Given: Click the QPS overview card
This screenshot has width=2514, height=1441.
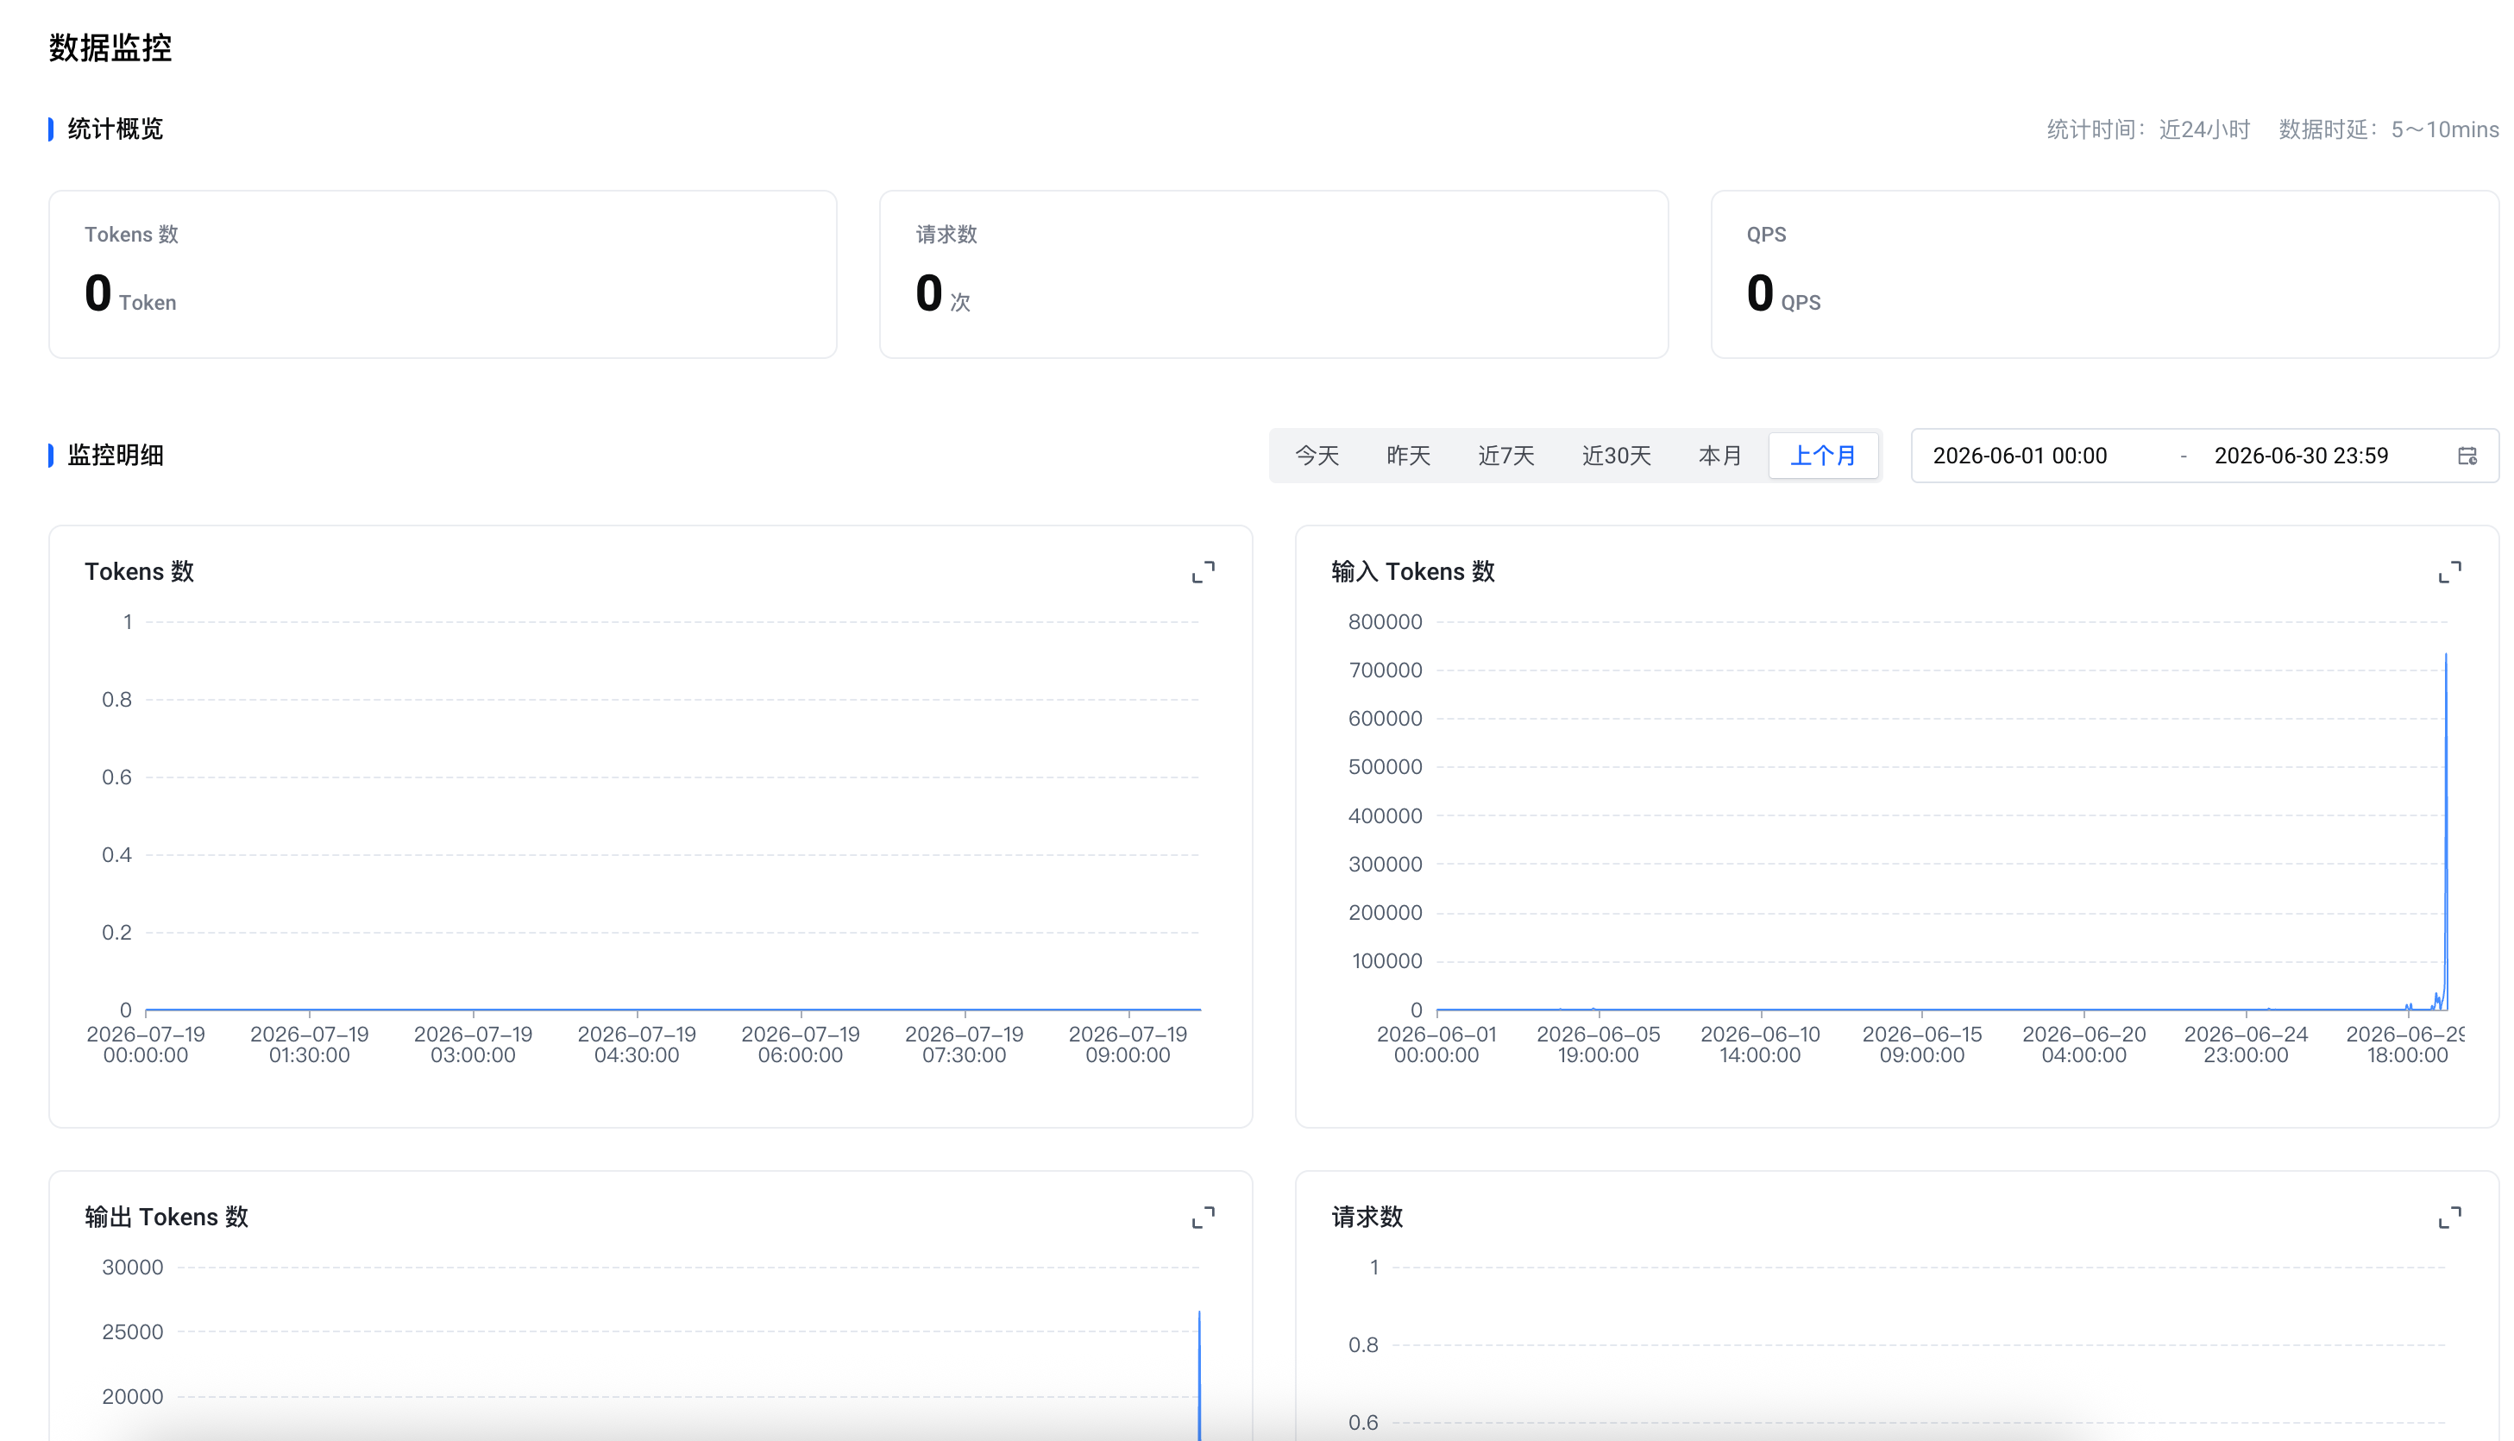Looking at the screenshot, I should pos(2104,274).
